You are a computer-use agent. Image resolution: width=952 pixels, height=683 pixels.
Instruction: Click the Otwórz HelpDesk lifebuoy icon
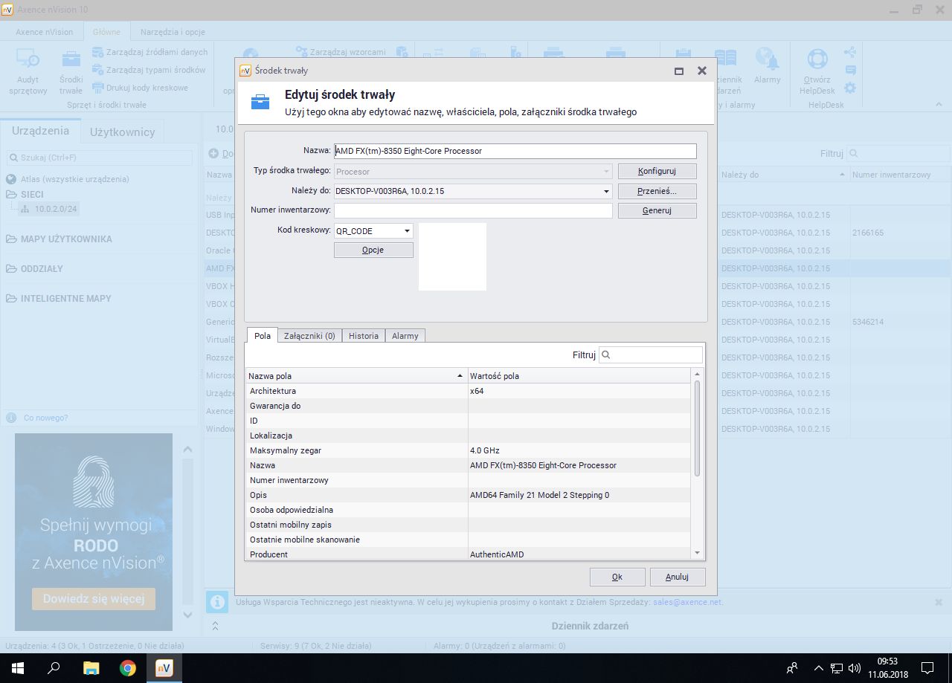[x=817, y=59]
